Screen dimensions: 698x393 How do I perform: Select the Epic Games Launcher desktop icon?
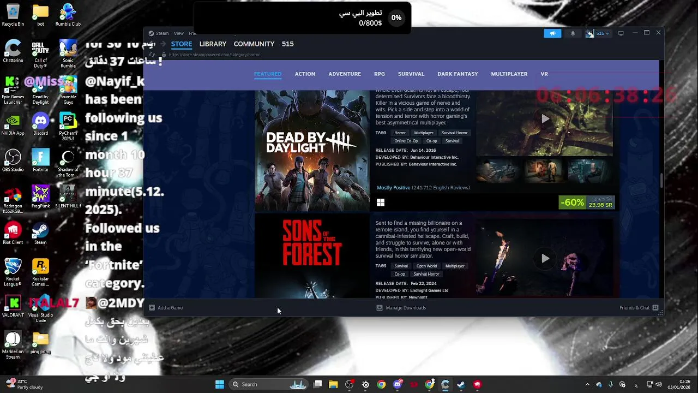tap(13, 90)
